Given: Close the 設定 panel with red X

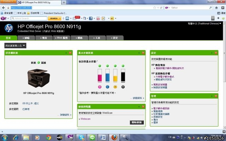Looking at the screenshot, I should tap(216, 53).
